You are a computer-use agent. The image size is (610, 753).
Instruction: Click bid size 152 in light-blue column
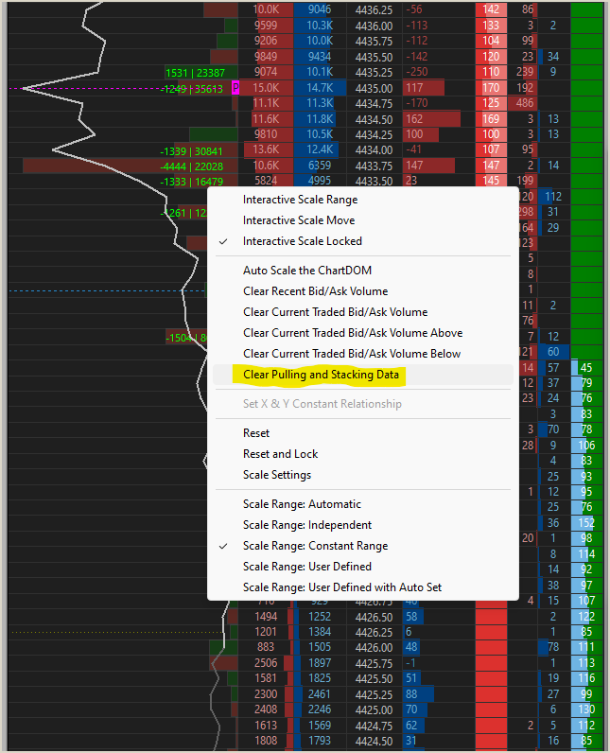[x=586, y=523]
